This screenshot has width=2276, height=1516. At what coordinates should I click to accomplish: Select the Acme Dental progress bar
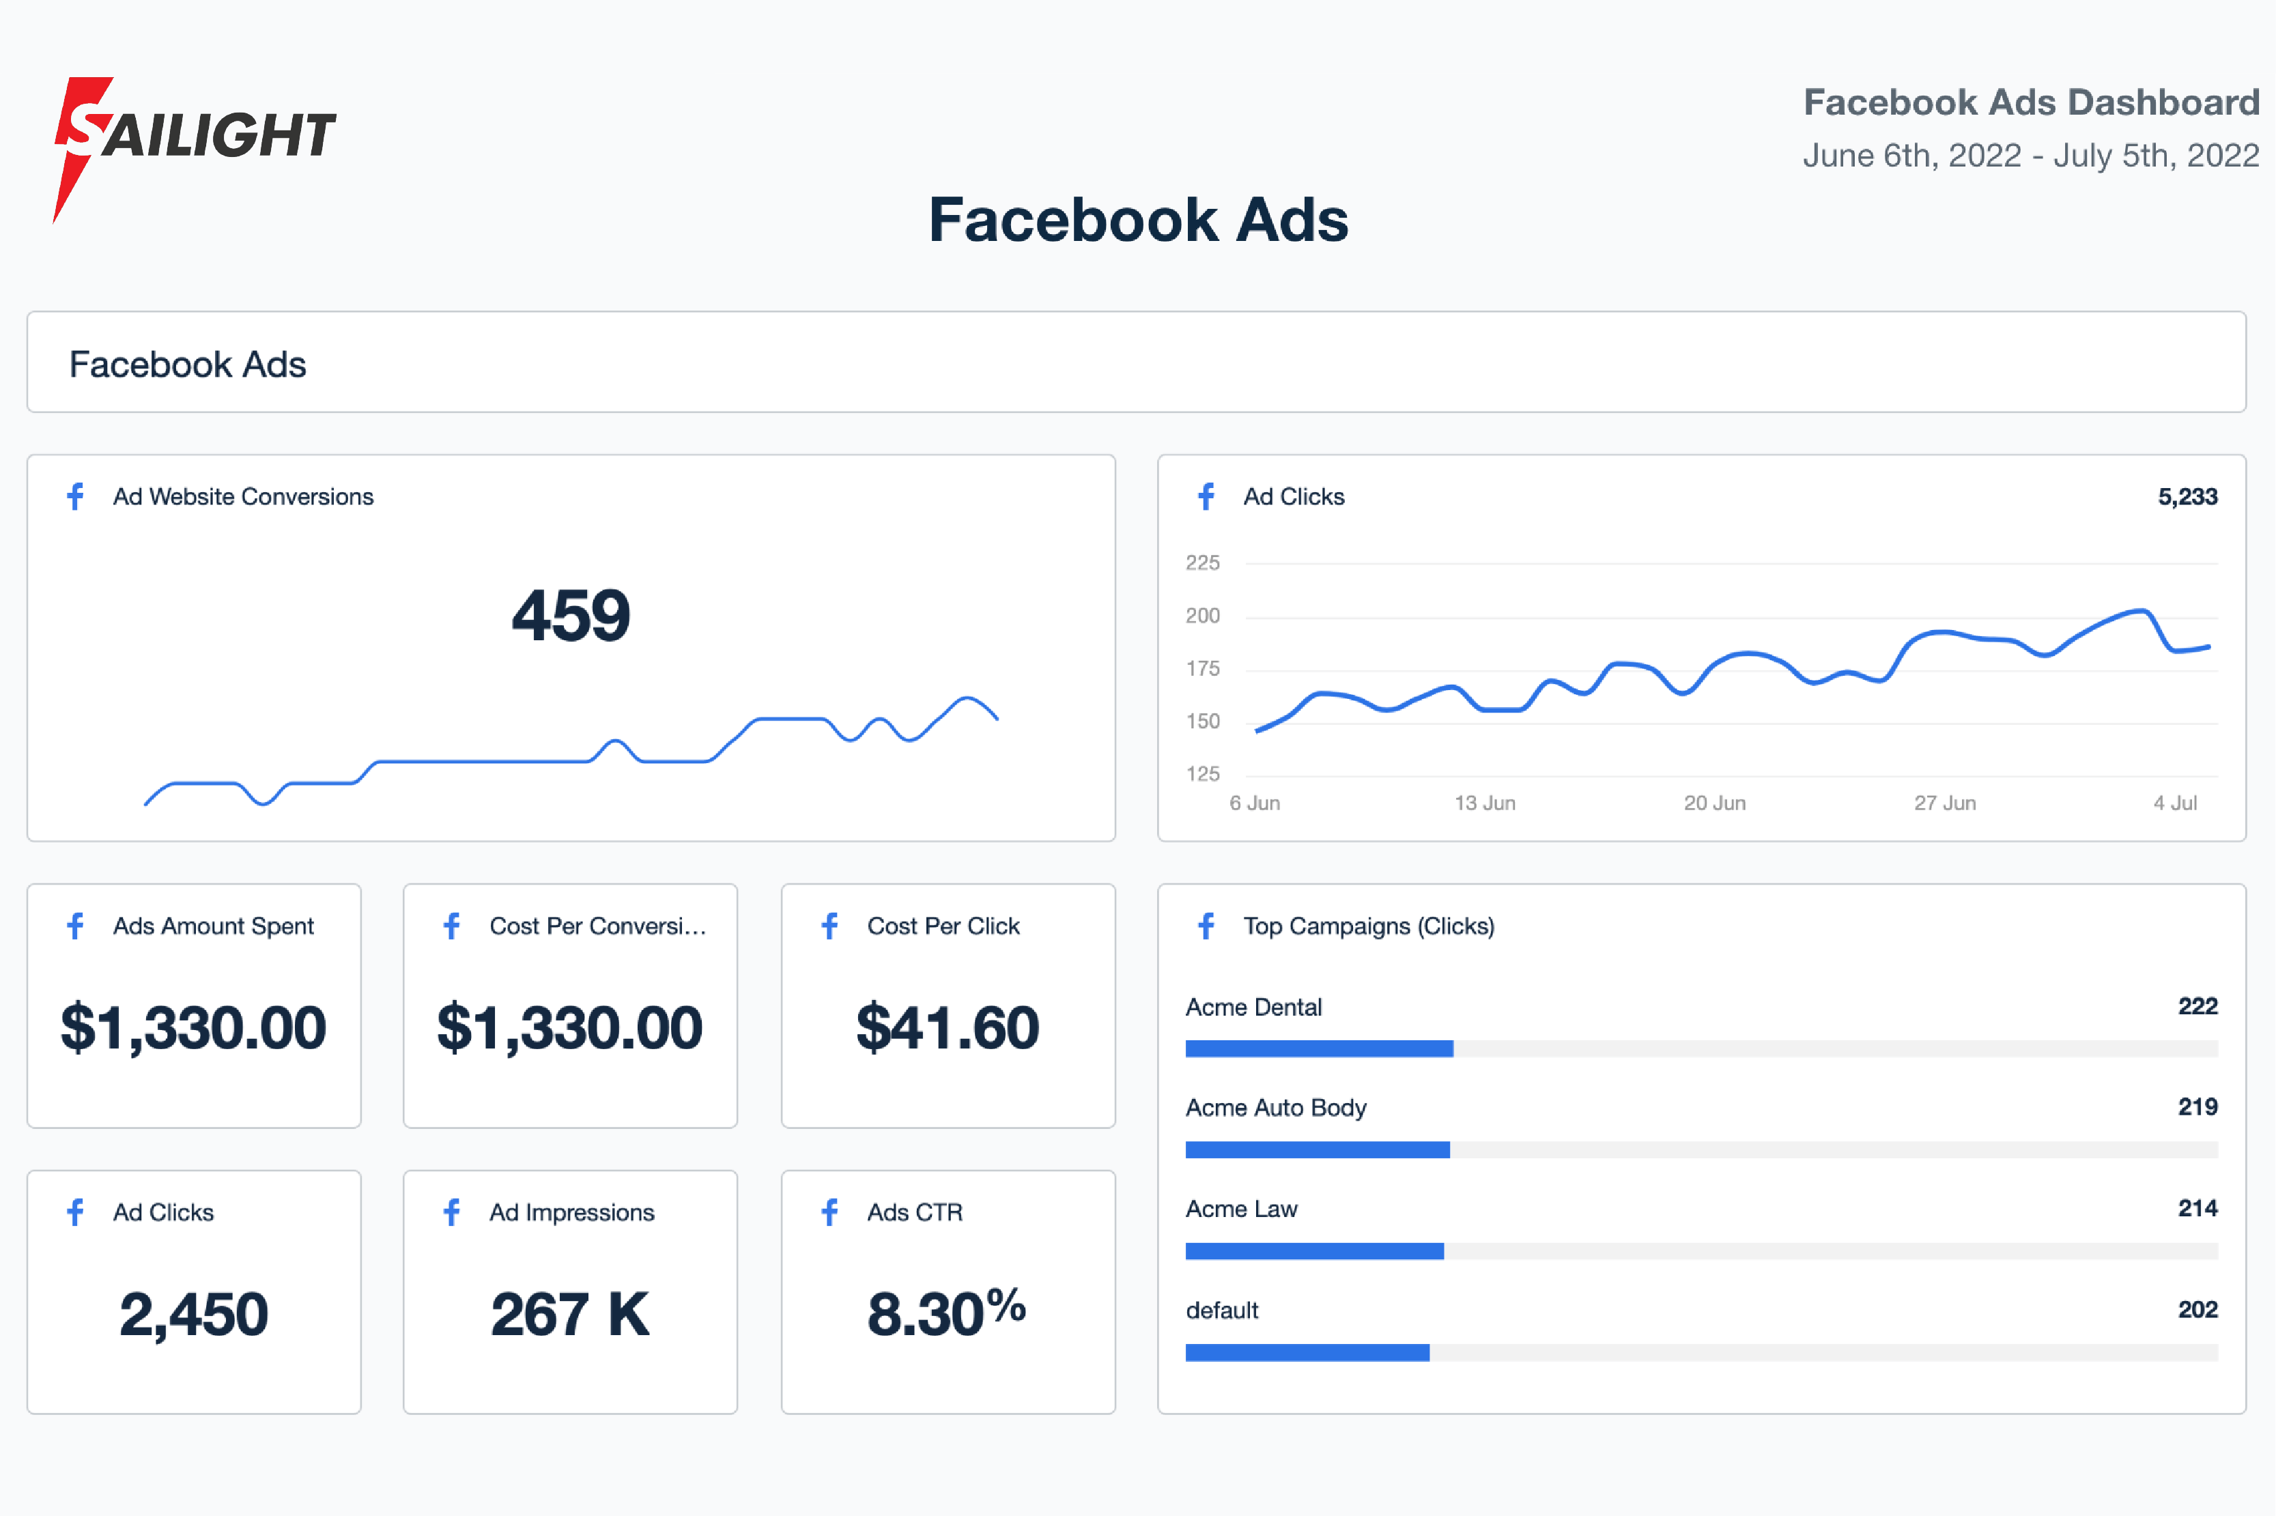click(x=1701, y=1048)
